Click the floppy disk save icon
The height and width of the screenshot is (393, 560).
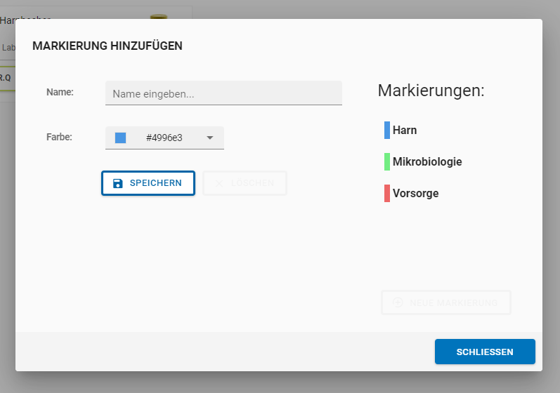tap(118, 183)
